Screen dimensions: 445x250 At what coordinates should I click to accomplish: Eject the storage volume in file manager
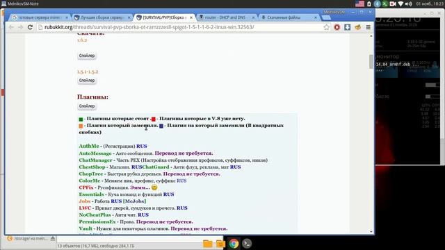pyautogui.click(x=53, y=238)
